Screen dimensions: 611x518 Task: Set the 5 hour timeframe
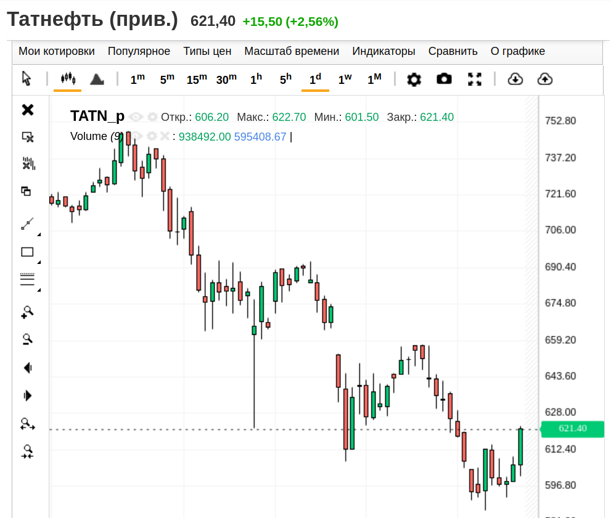coord(285,79)
